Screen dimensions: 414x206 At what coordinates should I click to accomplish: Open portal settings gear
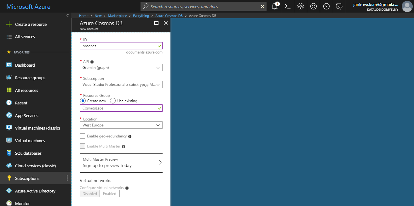301,6
